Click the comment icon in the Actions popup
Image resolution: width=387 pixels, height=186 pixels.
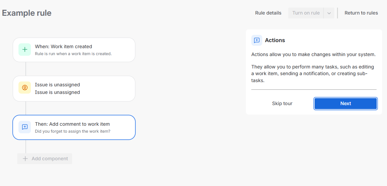pos(257,40)
